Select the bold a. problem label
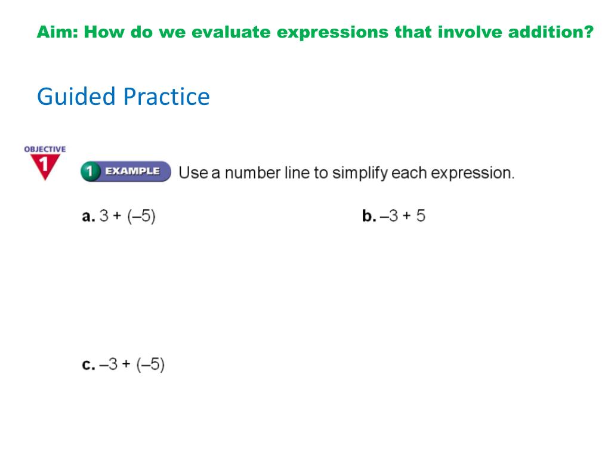611x458 pixels. [x=89, y=216]
